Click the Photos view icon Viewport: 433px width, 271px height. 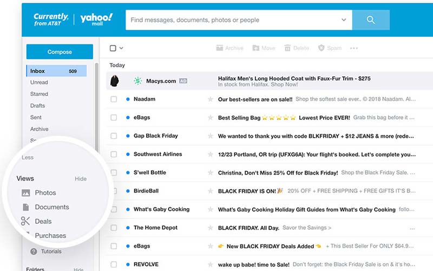[x=25, y=193]
